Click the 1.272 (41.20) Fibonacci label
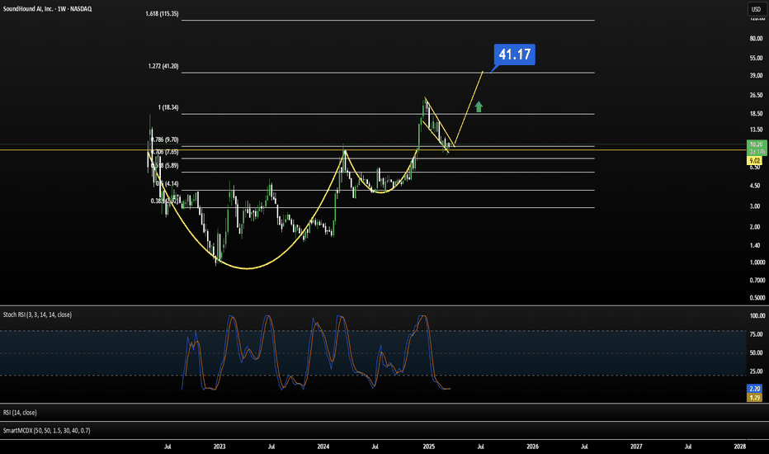The image size is (769, 454). coord(163,66)
